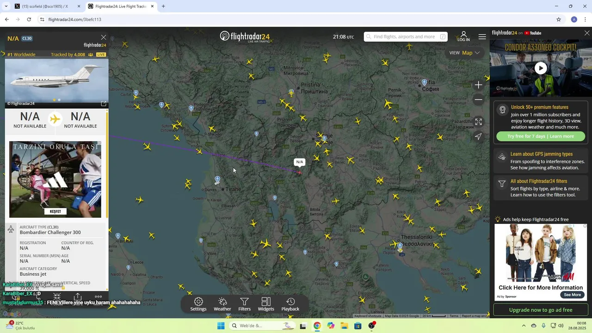Click the N/A label on the map
Image resolution: width=592 pixels, height=333 pixels.
[300, 162]
